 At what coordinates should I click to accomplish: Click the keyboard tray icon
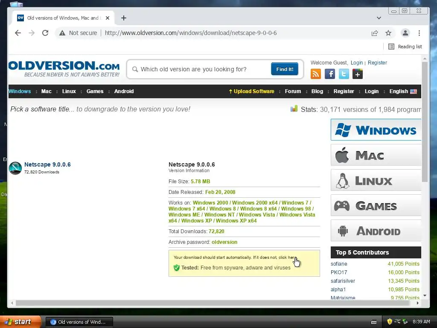pos(374,322)
